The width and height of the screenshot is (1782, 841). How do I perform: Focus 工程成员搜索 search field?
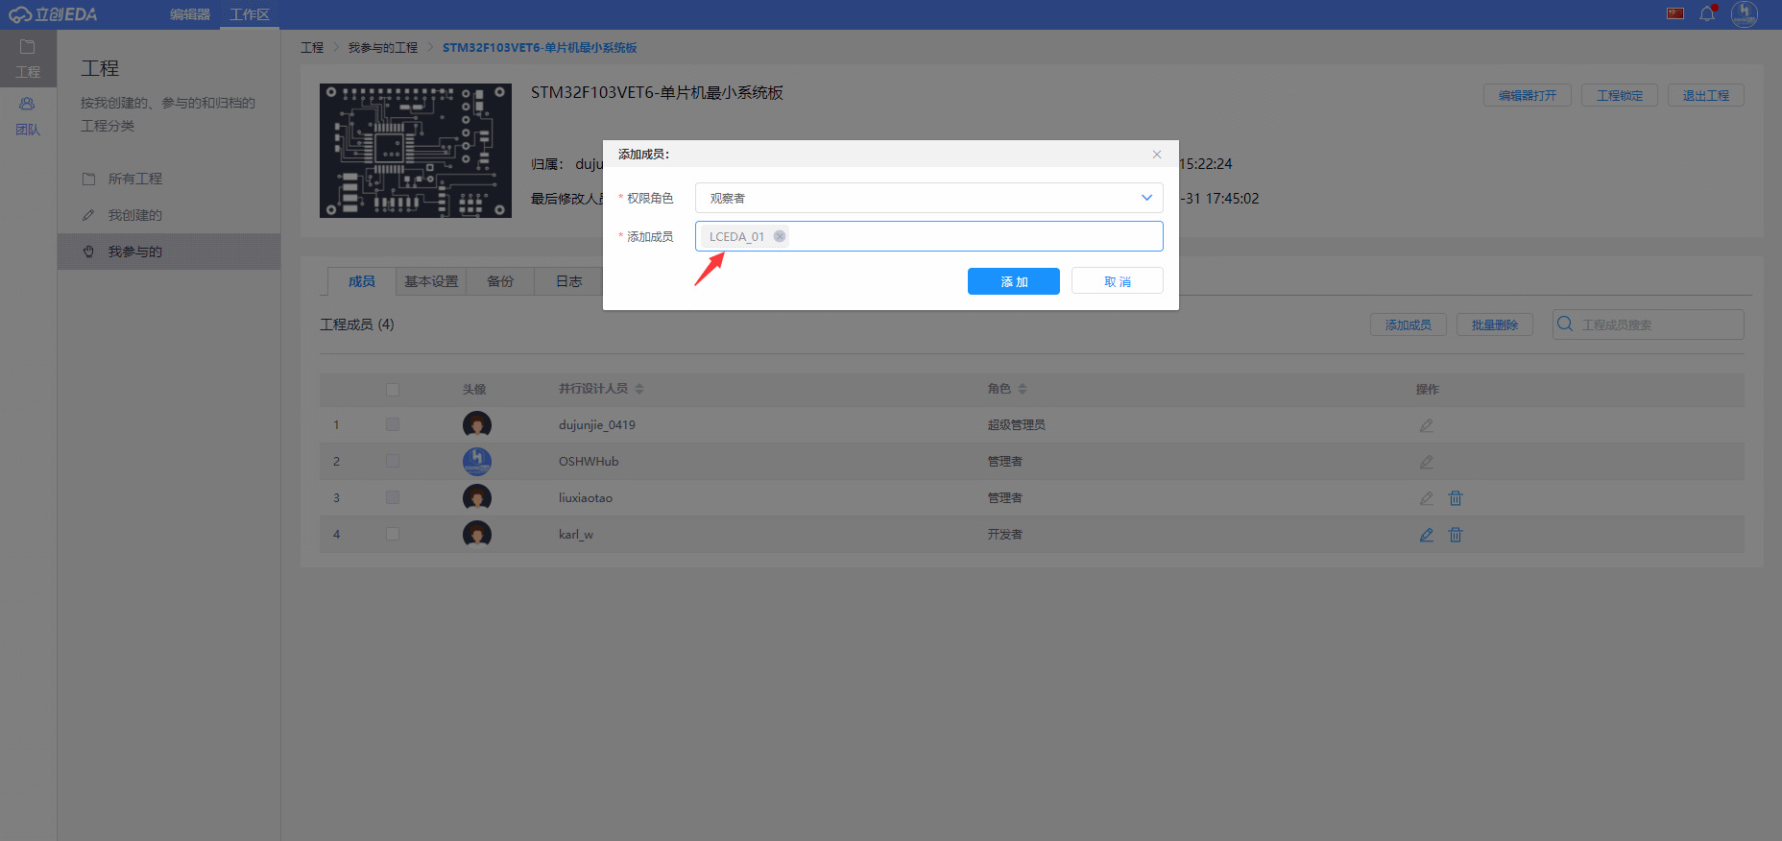pyautogui.click(x=1649, y=324)
